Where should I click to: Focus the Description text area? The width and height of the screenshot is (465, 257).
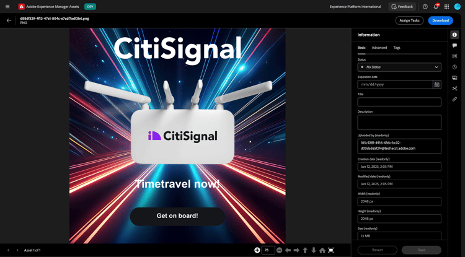(x=399, y=122)
